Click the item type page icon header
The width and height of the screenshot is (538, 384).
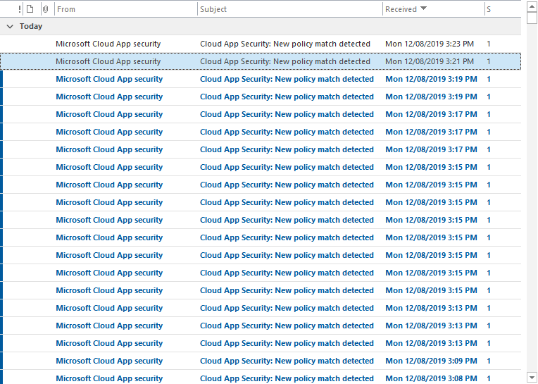point(30,9)
